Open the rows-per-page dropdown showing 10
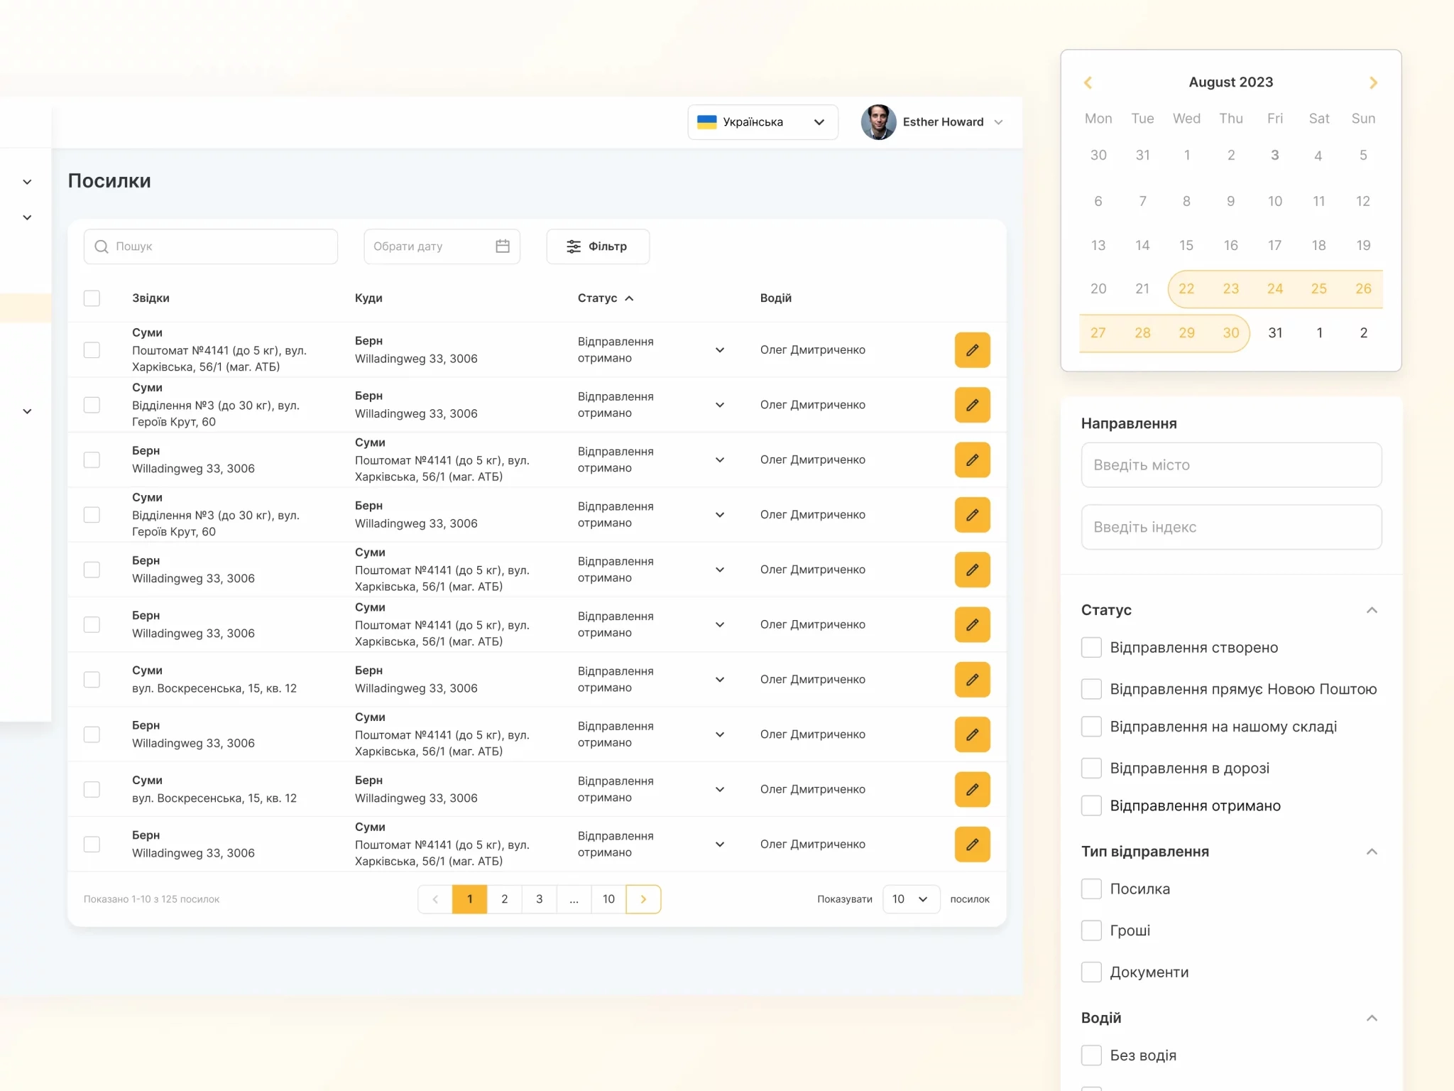Screen dimensions: 1454x1091 911,899
